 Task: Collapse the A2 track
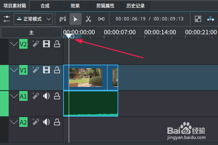[x=14, y=122]
